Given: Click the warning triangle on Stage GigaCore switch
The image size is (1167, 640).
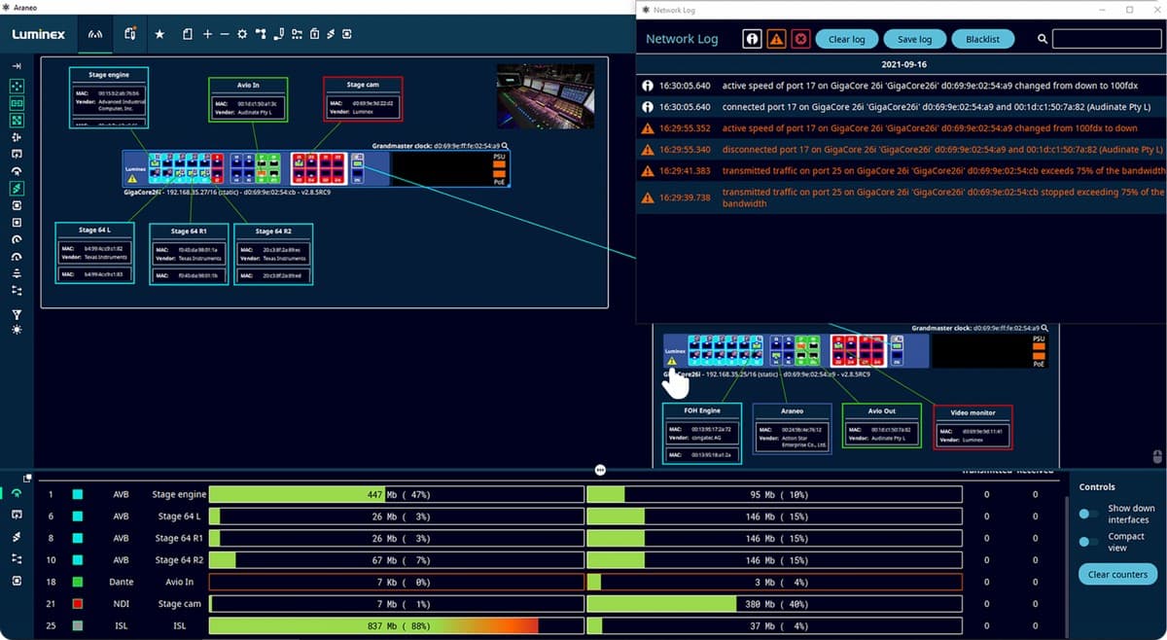Looking at the screenshot, I should 132,179.
